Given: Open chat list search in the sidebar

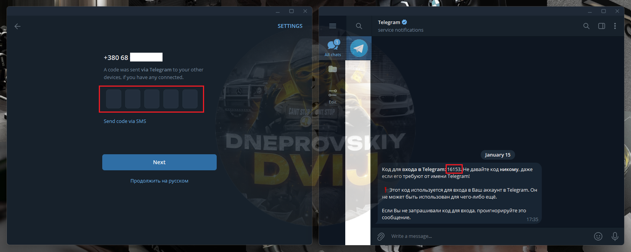Looking at the screenshot, I should [x=359, y=26].
